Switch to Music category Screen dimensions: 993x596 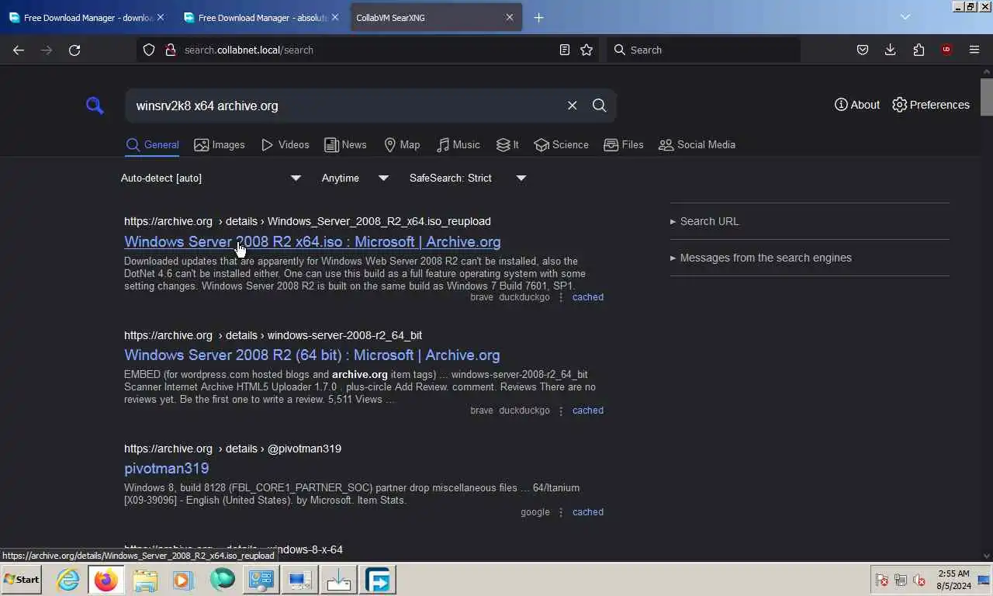coord(458,145)
